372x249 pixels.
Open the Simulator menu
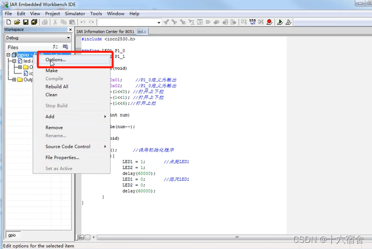[75, 13]
